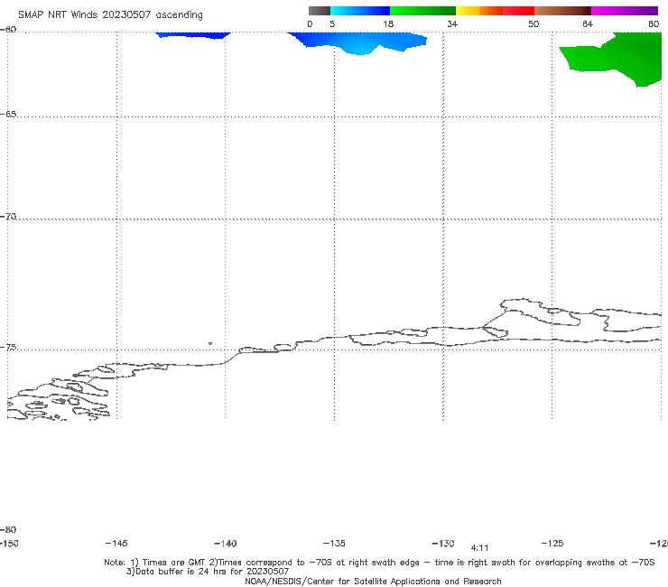Click the title 'SMAP NRT Winds 20230507 ascending'

[x=110, y=14]
